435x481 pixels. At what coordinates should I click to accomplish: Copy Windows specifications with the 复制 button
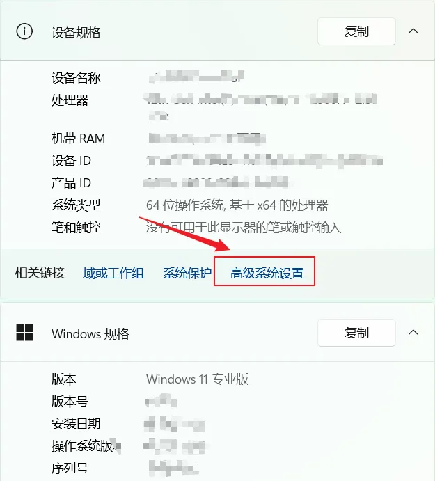(x=356, y=333)
